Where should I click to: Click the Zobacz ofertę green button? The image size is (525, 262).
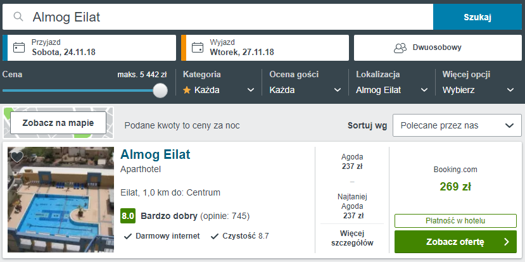(456, 242)
